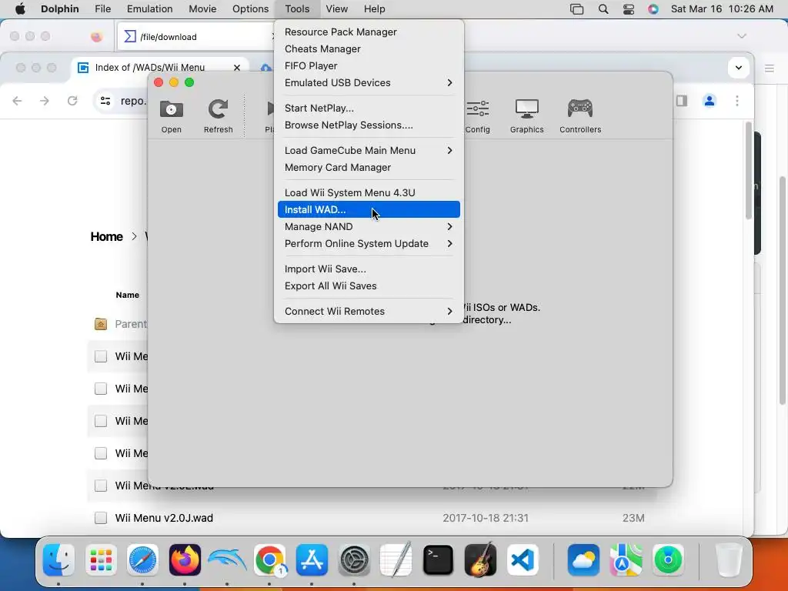Open Chrome tab search dropdown arrow

tap(739, 68)
